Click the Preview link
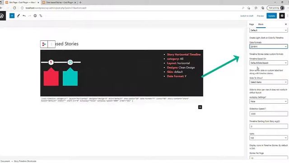Image resolution: width=289 pixels, height=163 pixels. coord(261,16)
